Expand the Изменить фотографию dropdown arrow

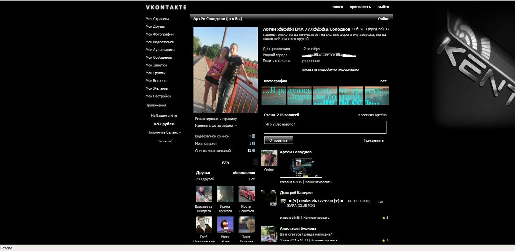(x=236, y=126)
